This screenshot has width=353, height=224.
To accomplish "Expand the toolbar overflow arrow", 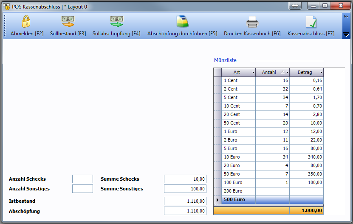I will (346, 34).
